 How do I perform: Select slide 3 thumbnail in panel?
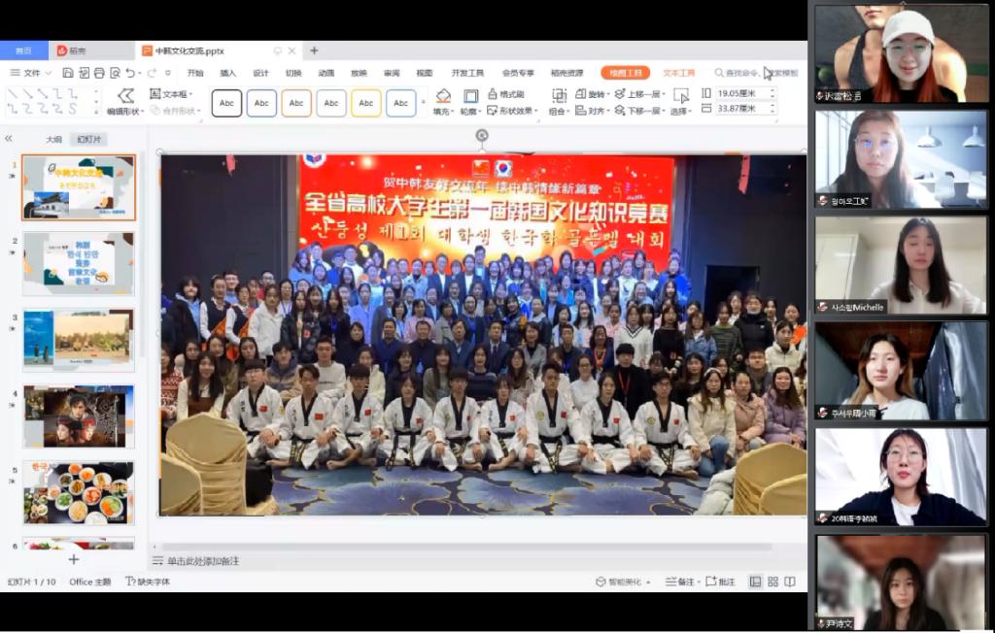(x=79, y=339)
